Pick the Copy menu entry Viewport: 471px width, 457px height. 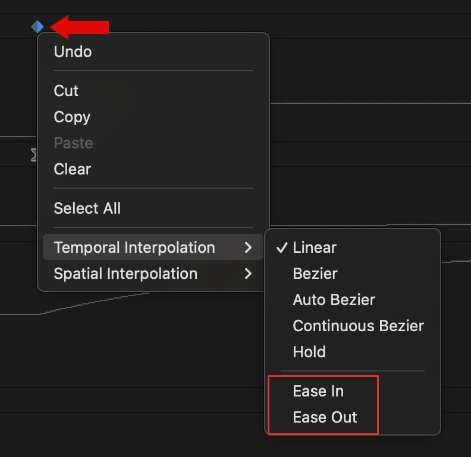(72, 117)
